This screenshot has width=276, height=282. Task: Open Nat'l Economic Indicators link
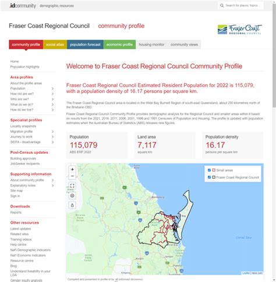(28, 255)
